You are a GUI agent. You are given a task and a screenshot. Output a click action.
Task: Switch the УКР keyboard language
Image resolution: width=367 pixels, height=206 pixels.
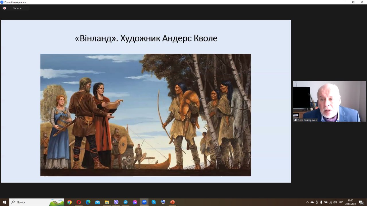(x=341, y=202)
